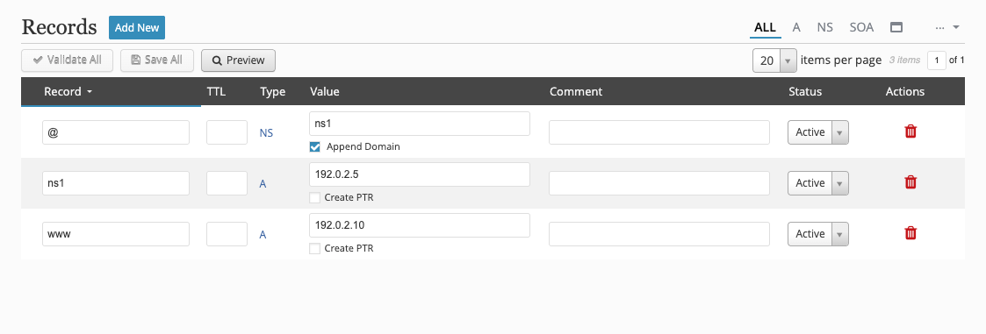Viewport: 986px width, 334px height.
Task: Remove the www record using the trash icon
Action: tap(910, 233)
